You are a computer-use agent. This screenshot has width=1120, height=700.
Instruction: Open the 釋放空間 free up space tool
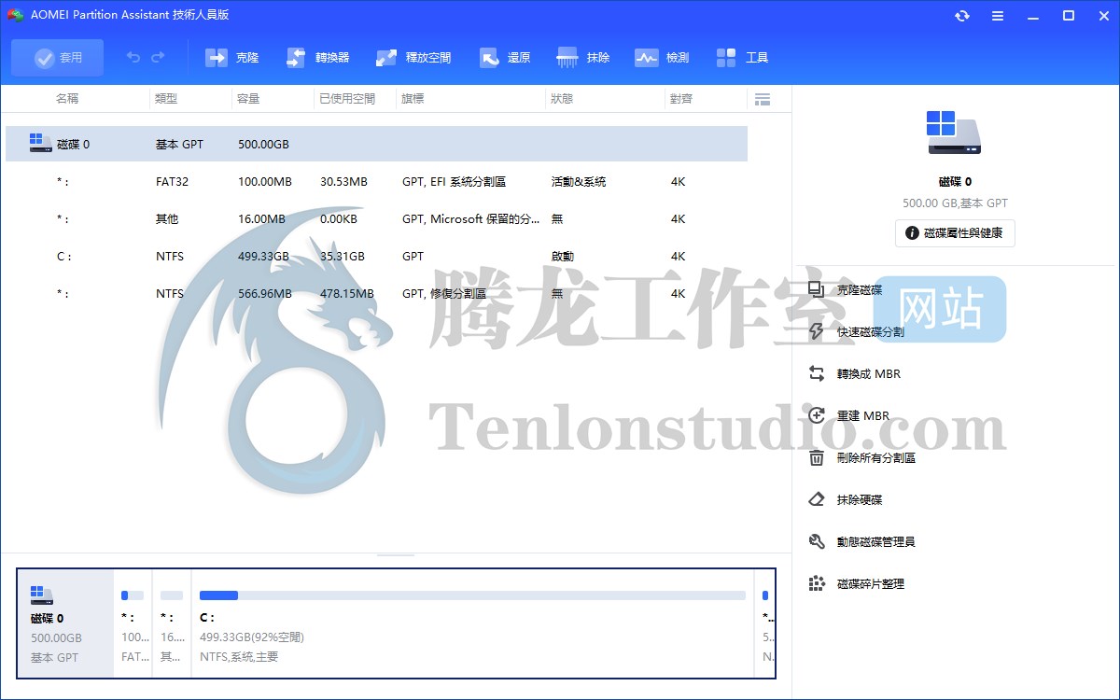pyautogui.click(x=413, y=58)
